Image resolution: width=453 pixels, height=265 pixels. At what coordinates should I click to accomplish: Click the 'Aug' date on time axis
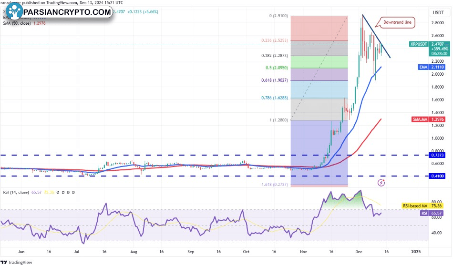pyautogui.click(x=134, y=252)
